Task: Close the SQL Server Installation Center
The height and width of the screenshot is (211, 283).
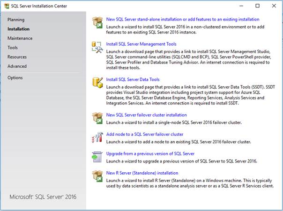Action: (x=274, y=6)
